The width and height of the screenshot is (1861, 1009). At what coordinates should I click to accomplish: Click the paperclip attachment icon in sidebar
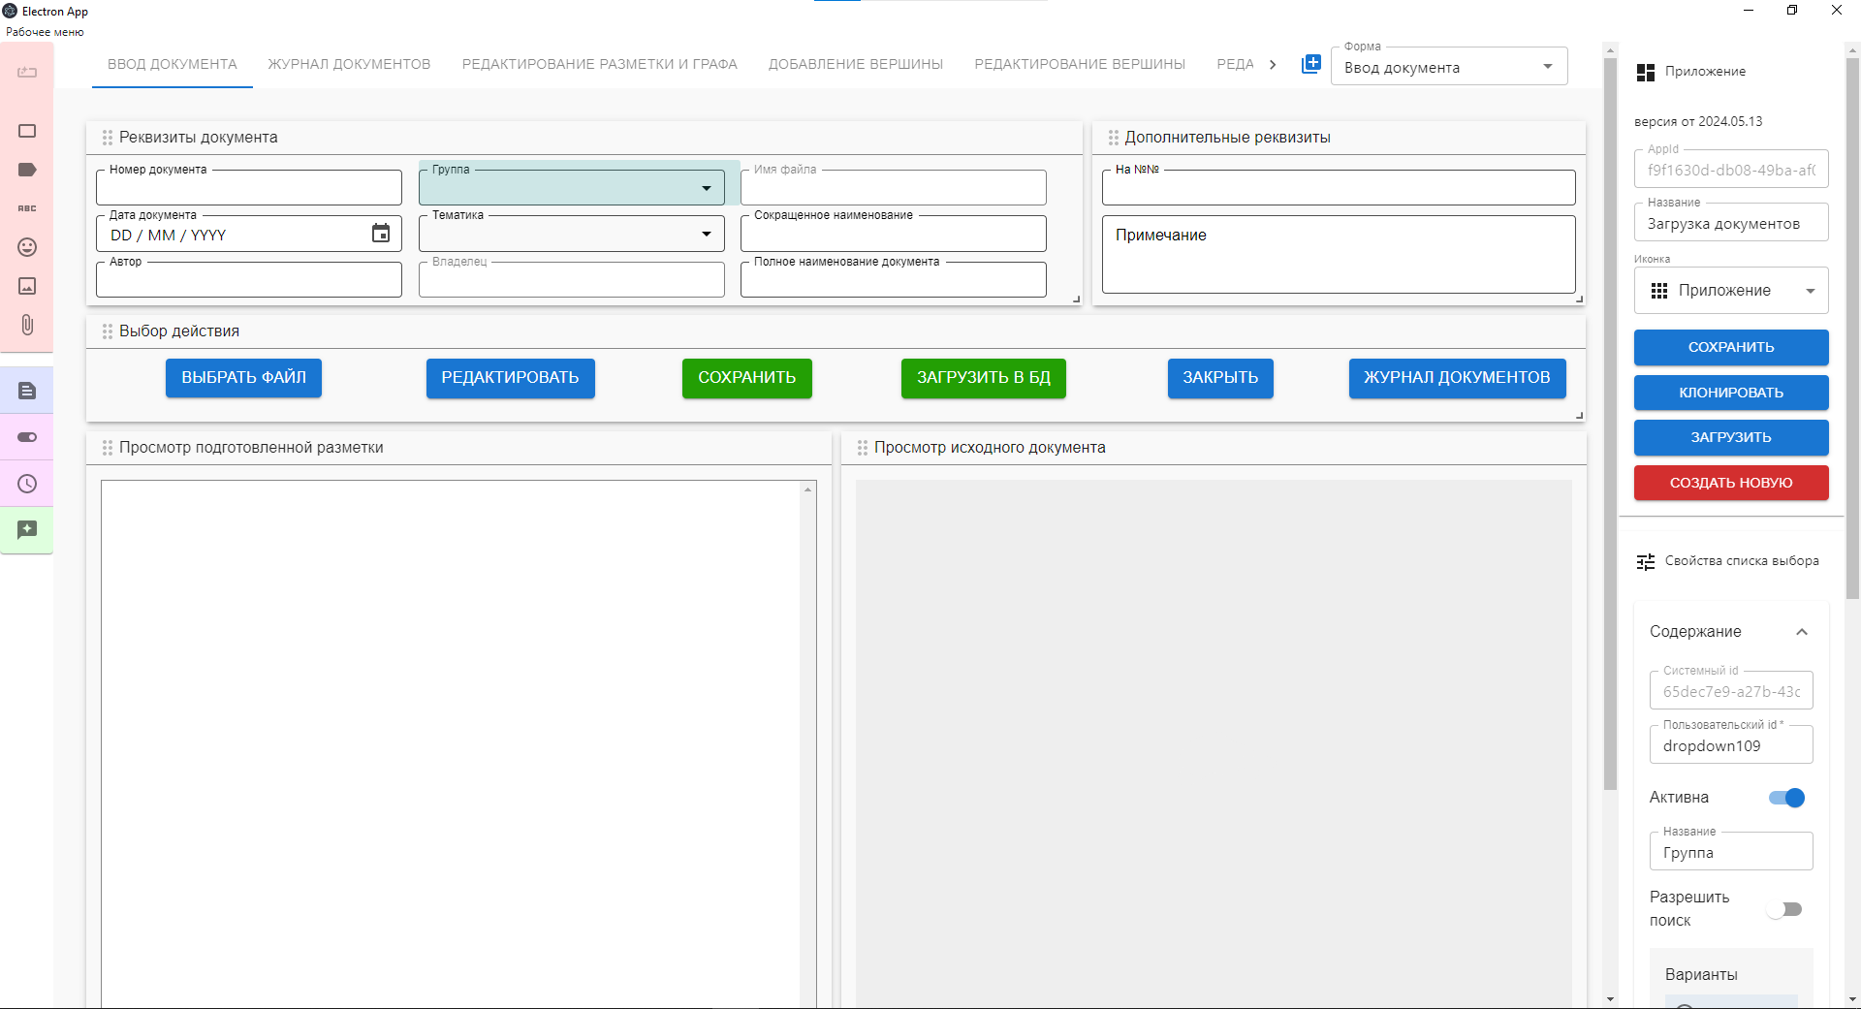coord(27,325)
